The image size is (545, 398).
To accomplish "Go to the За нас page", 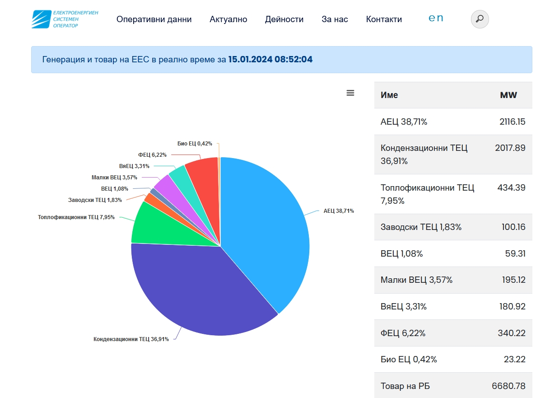I will point(335,19).
